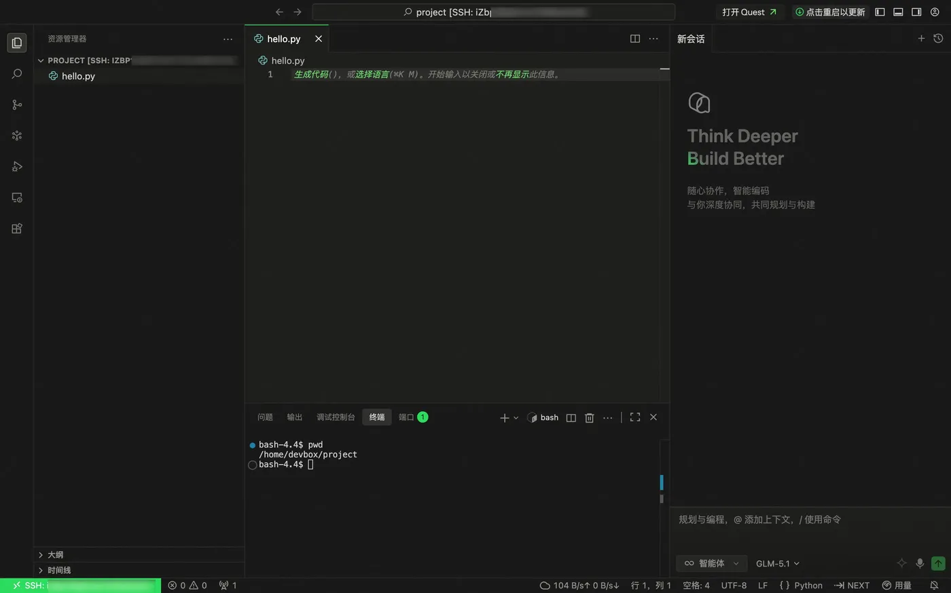
Task: Expand the 大纲 outline section
Action: tap(139, 554)
